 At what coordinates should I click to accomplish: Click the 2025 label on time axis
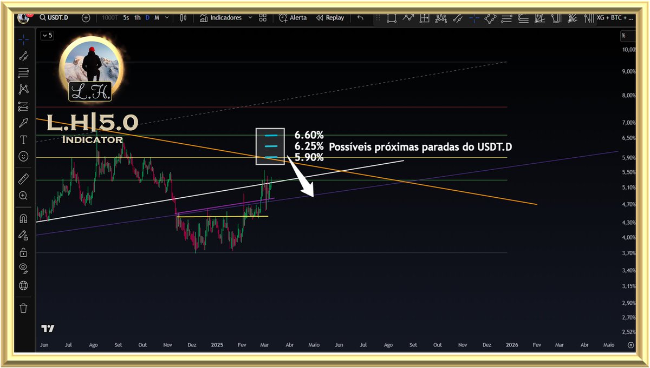click(x=217, y=345)
